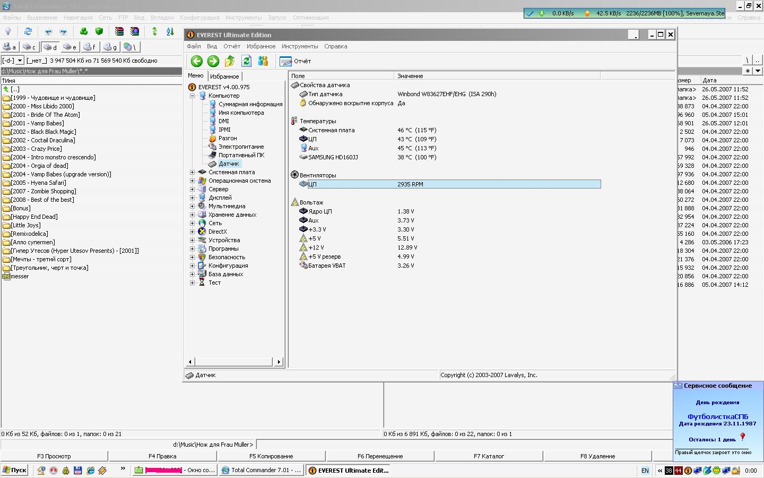Click the EN language indicator in taskbar

coord(645,471)
